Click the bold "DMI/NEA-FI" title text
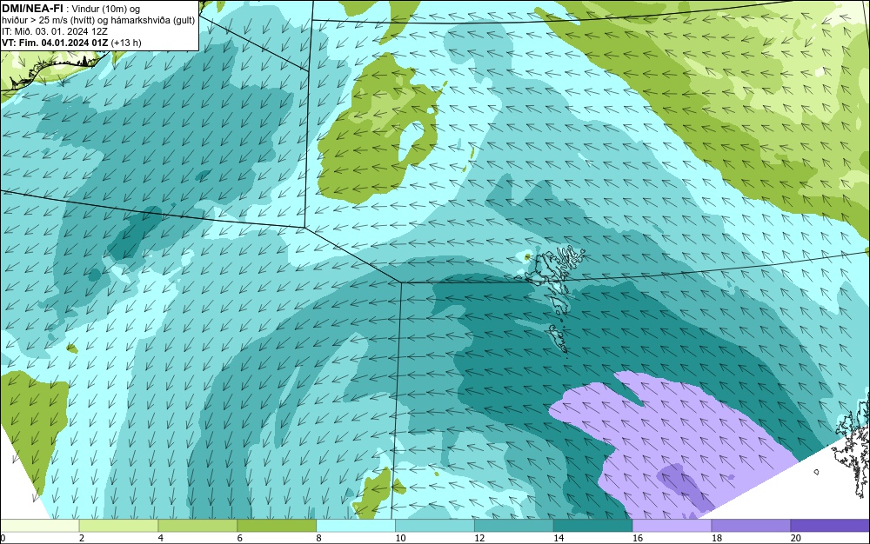The image size is (870, 544). 32,9
